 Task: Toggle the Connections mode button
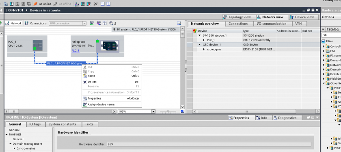pyautogui.click(x=36, y=23)
